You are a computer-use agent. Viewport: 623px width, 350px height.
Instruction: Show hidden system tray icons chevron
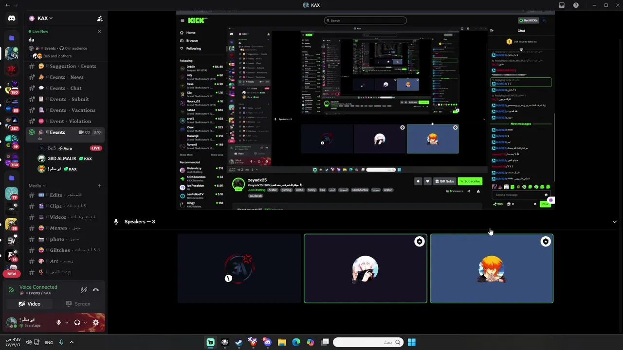click(x=72, y=342)
